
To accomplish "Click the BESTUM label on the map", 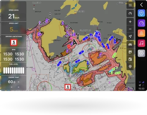I will pos(38,12).
